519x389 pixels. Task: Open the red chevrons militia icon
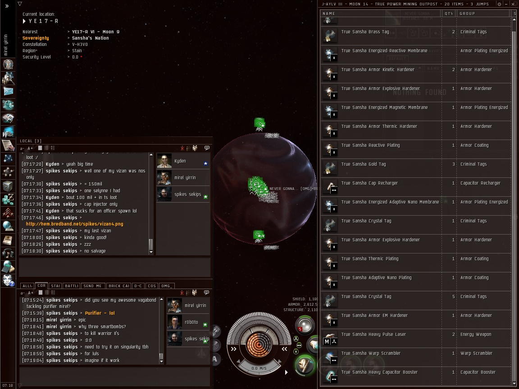(8, 213)
